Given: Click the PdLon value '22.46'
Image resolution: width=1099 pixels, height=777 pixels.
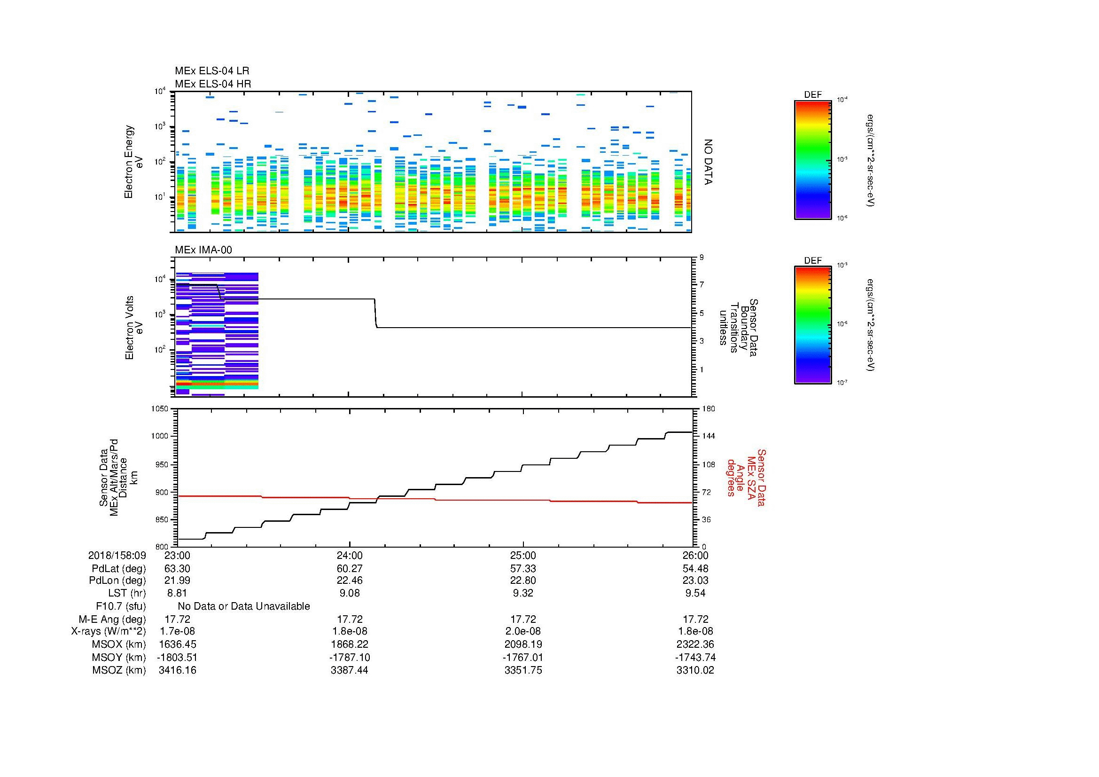Looking at the screenshot, I should pos(350,581).
